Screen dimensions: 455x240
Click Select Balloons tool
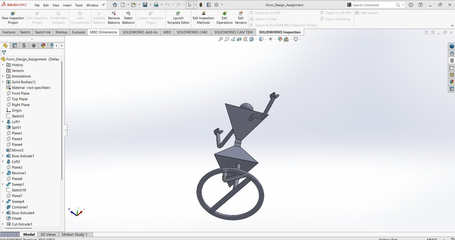(x=128, y=18)
